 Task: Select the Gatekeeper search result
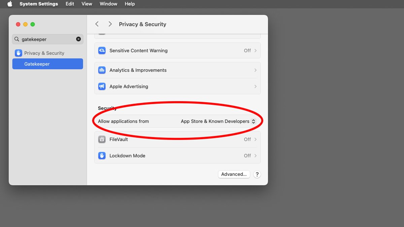tap(47, 64)
